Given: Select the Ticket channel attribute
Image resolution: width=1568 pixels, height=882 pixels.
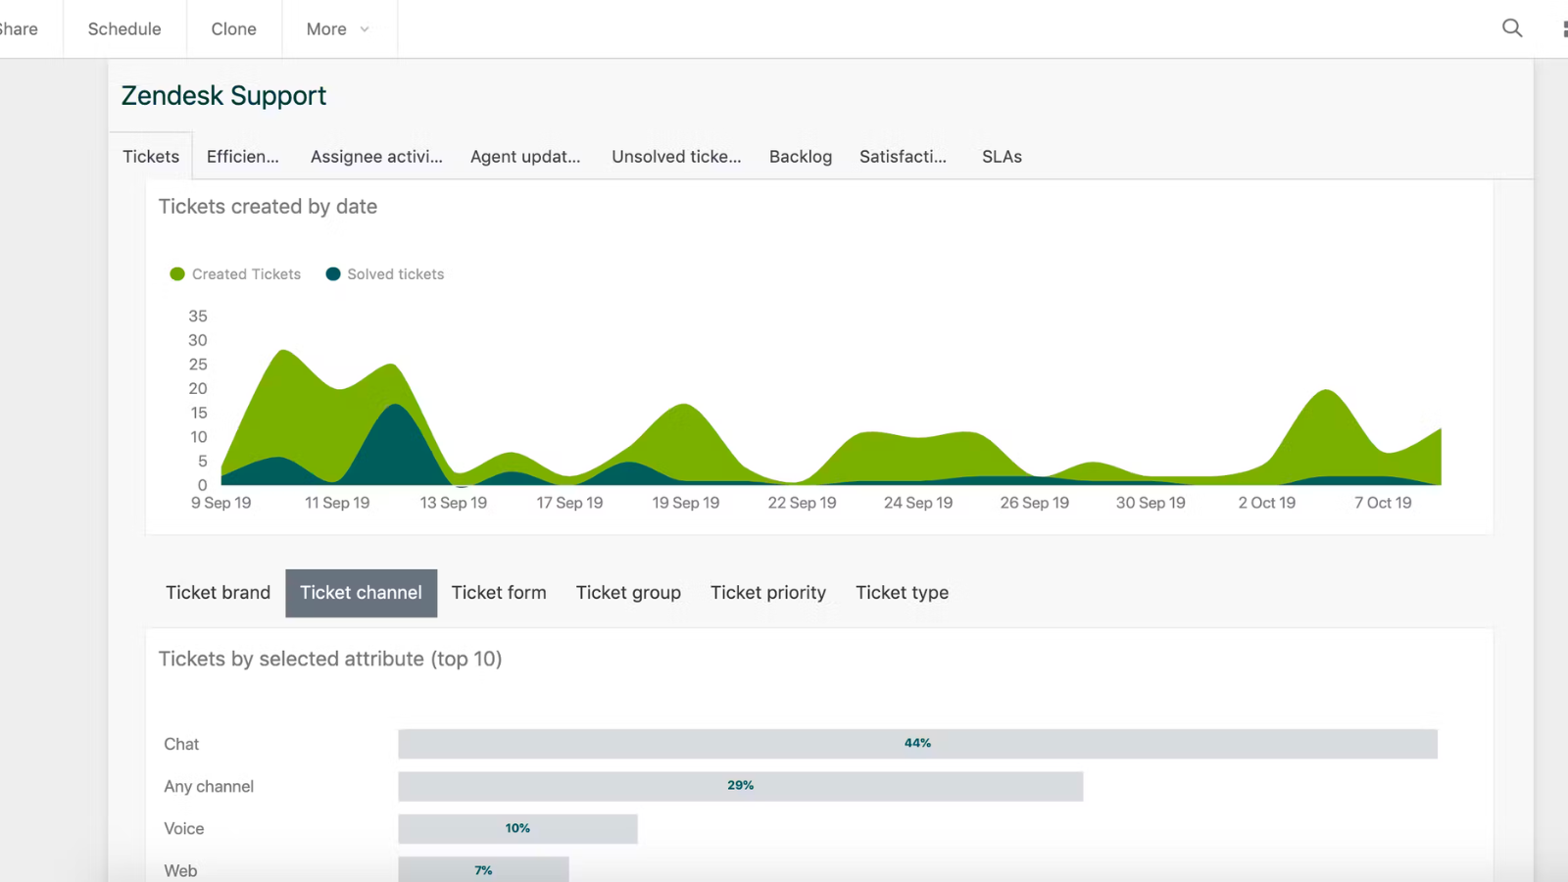Looking at the screenshot, I should tap(361, 593).
